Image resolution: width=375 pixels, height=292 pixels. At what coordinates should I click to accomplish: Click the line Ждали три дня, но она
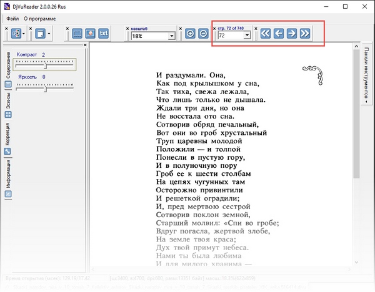click(200, 108)
